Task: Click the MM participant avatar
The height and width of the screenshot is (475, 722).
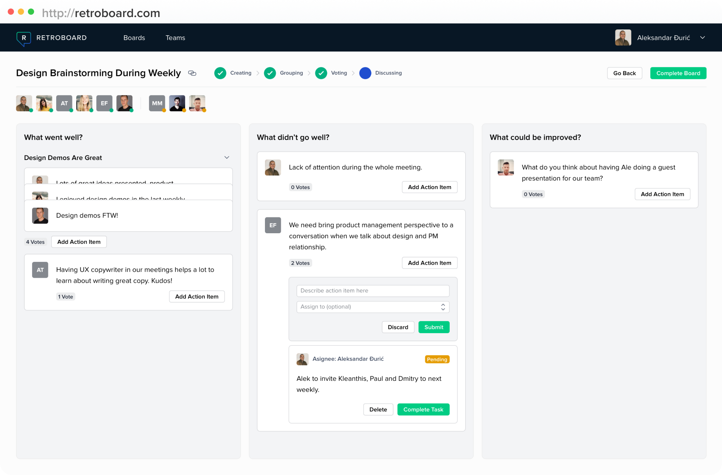Action: 157,103
